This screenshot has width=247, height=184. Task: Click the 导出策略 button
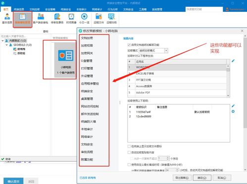click(182, 178)
